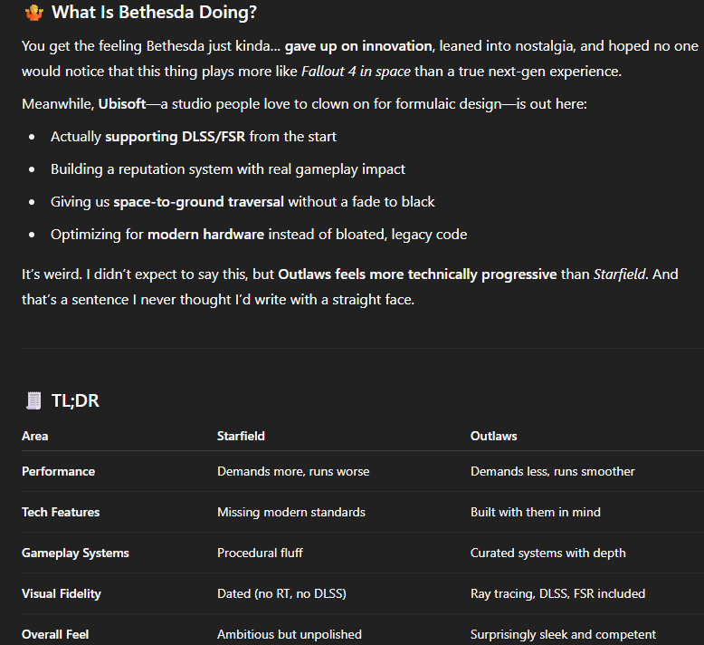Image resolution: width=704 pixels, height=645 pixels.
Task: Click the "Tech Features" row label
Action: coord(61,513)
